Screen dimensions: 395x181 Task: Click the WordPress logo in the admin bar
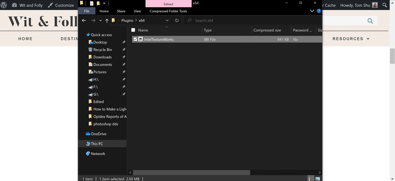point(3,5)
